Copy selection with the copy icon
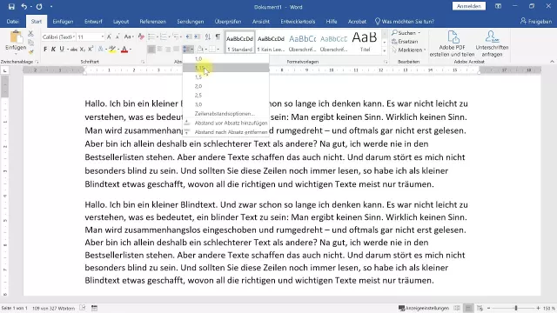557x313 pixels. 31,43
